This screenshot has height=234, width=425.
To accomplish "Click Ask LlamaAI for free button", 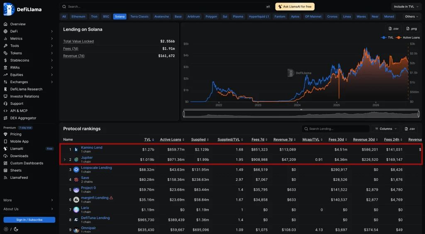I will tap(295, 7).
